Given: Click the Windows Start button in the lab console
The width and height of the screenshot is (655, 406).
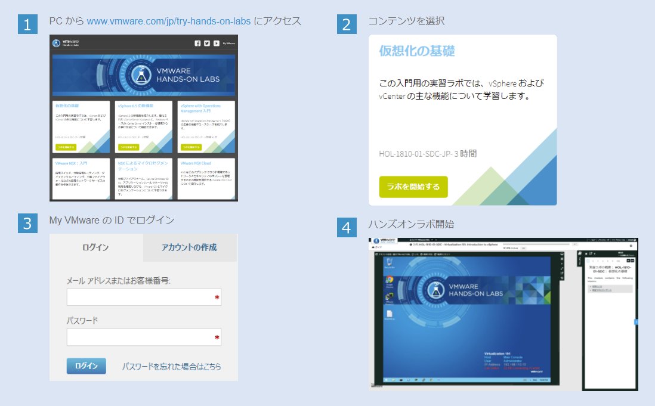Looking at the screenshot, I should pos(387,379).
